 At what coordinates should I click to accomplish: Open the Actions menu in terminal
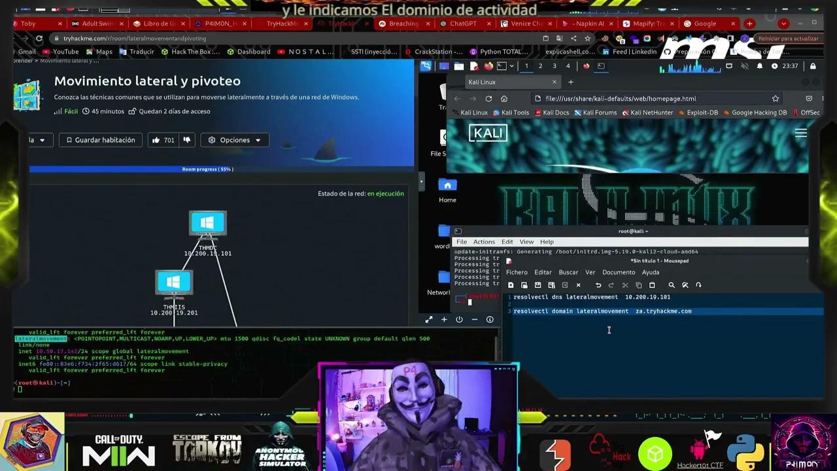coord(484,242)
